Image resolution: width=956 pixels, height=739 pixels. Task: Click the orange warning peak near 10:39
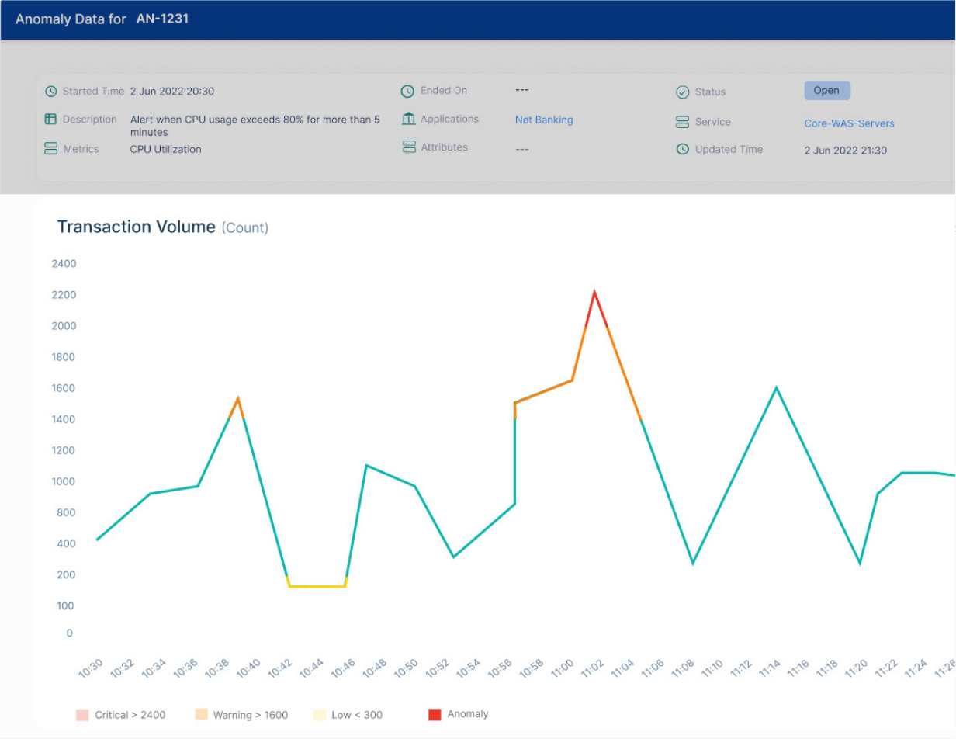pyautogui.click(x=238, y=400)
